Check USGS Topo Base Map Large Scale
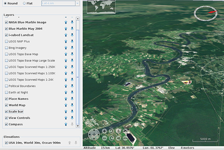This screenshot has height=150, width=224. click(6, 60)
